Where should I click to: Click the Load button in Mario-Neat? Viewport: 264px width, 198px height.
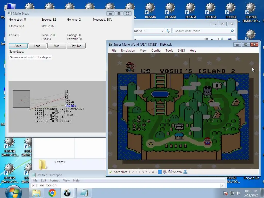coord(37,46)
